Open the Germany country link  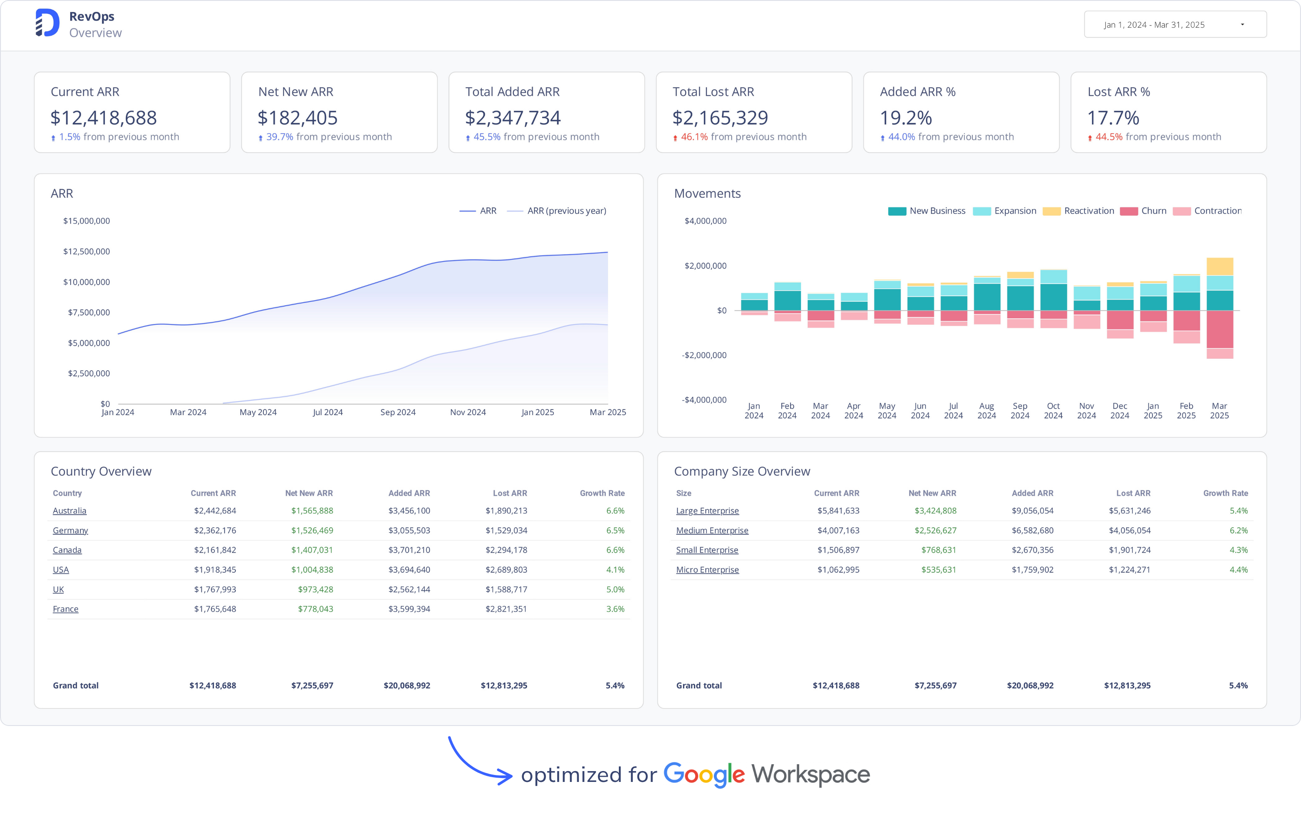70,530
